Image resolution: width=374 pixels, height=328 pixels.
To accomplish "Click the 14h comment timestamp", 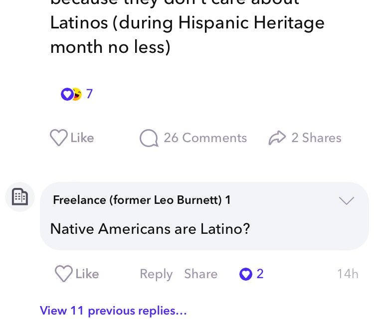I will [348, 274].
